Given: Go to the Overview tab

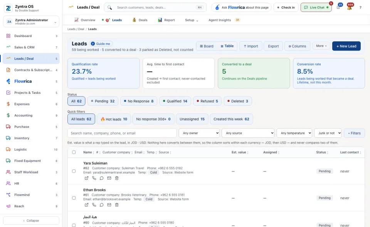Looking at the screenshot, I should 85,20.
